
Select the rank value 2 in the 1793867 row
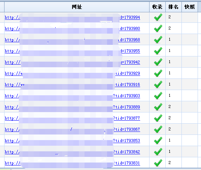coord(169,129)
